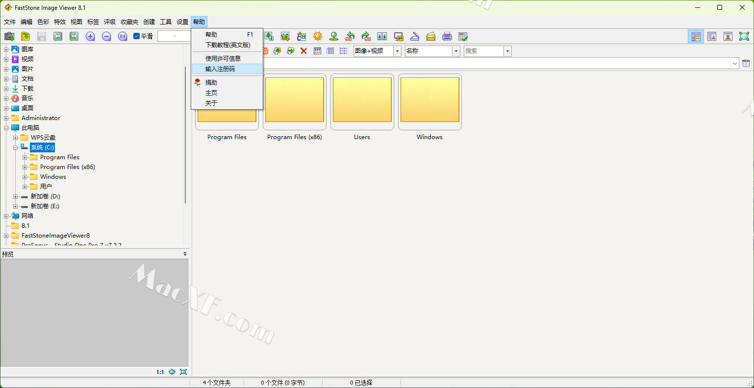This screenshot has height=388, width=754.
Task: Switch to windowed view icon
Action: [712, 36]
